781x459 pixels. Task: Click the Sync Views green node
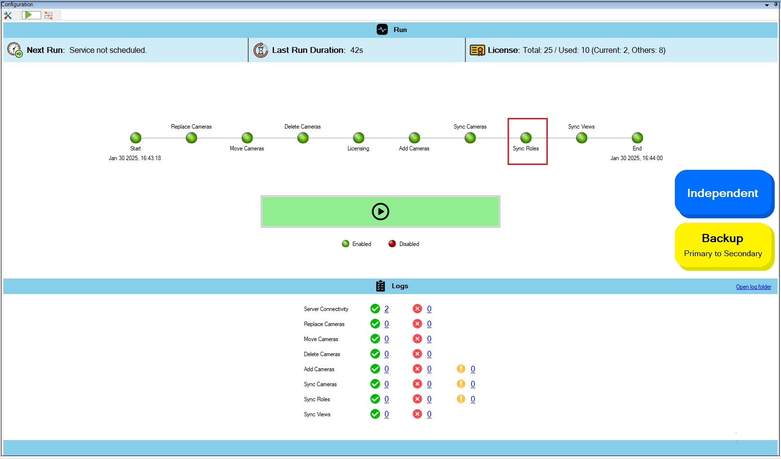[582, 138]
